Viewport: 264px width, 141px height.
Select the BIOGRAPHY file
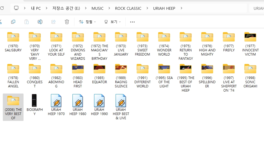pos(35,105)
